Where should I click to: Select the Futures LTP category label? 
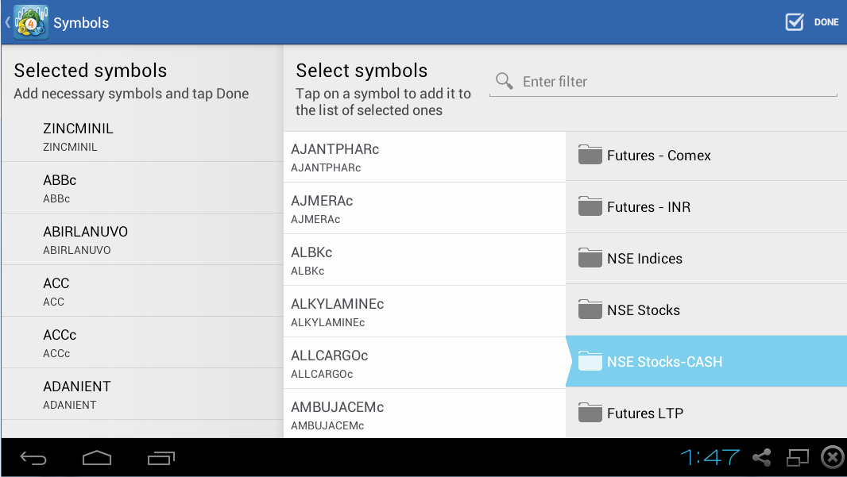coord(645,414)
